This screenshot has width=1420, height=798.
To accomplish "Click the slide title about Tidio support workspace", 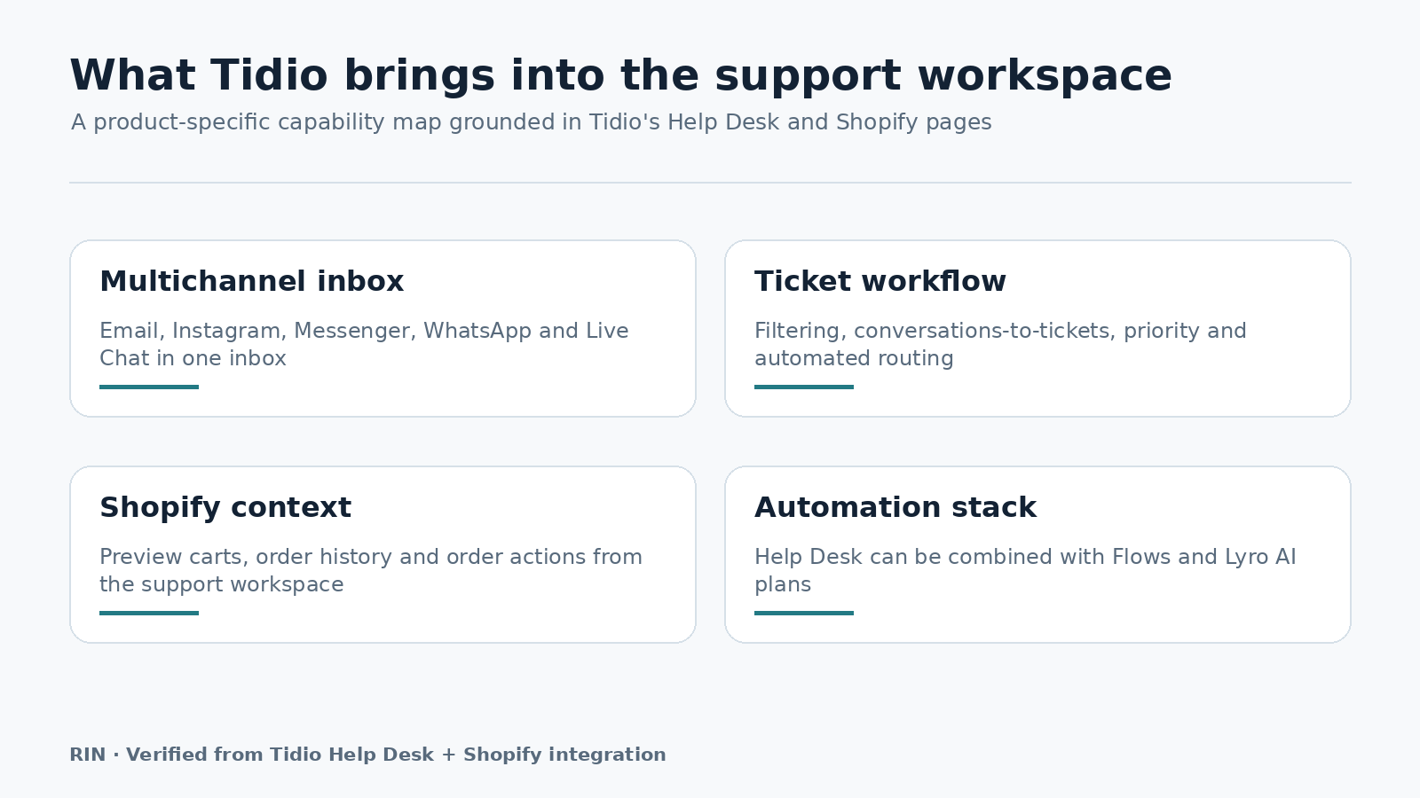I will pos(620,75).
